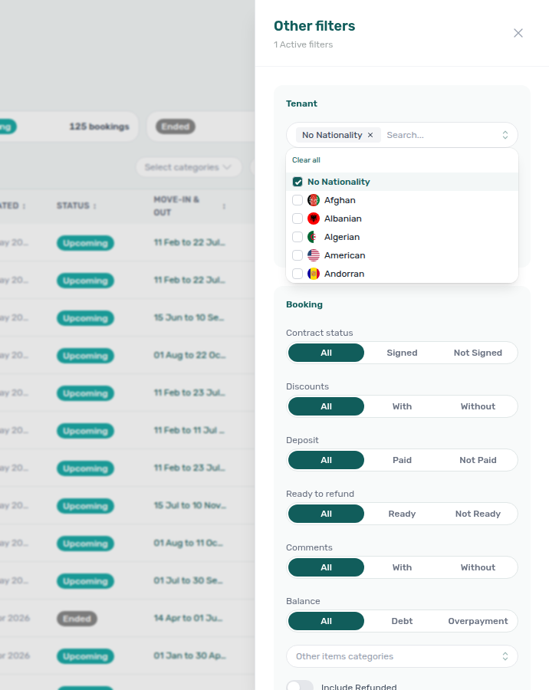Open booking 15 Jun to 10 Sep
The height and width of the screenshot is (690, 549).
pyautogui.click(x=189, y=317)
